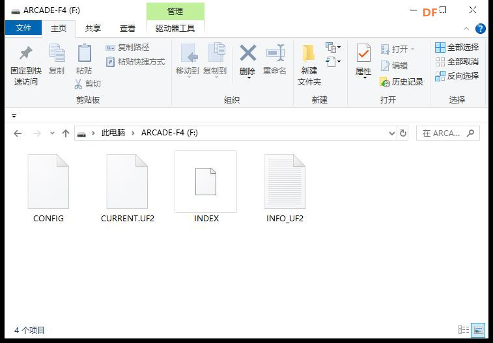
Task: Click the Open (打开) ribbon command
Action: [397, 49]
